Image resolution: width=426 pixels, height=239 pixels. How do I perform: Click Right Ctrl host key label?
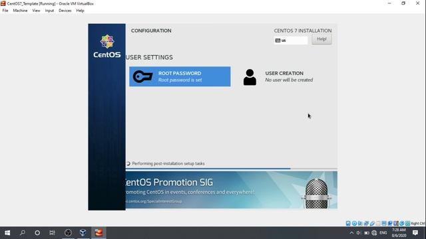tap(418, 223)
